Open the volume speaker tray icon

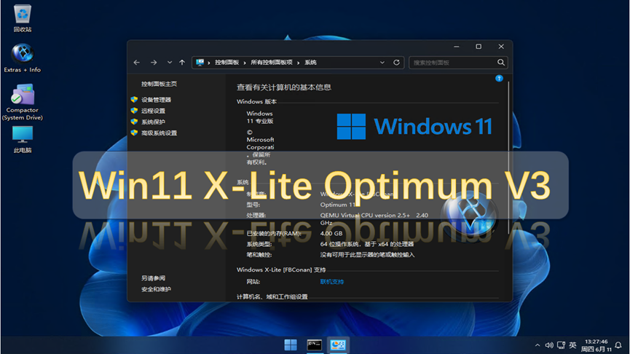click(x=549, y=345)
